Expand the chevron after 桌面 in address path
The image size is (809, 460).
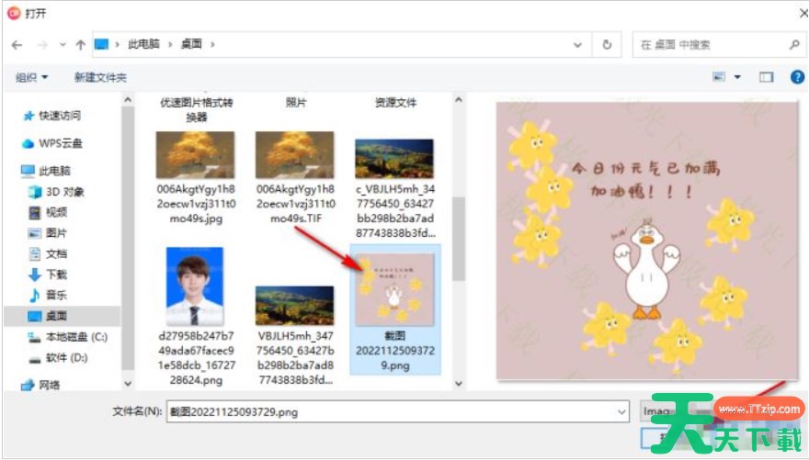click(212, 45)
